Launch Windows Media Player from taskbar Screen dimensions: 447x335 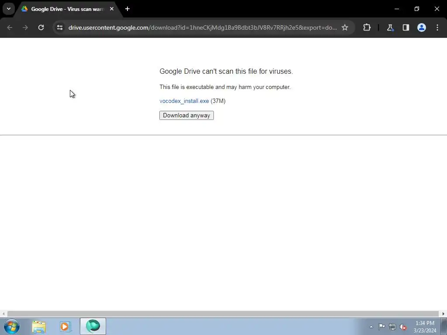tap(65, 326)
